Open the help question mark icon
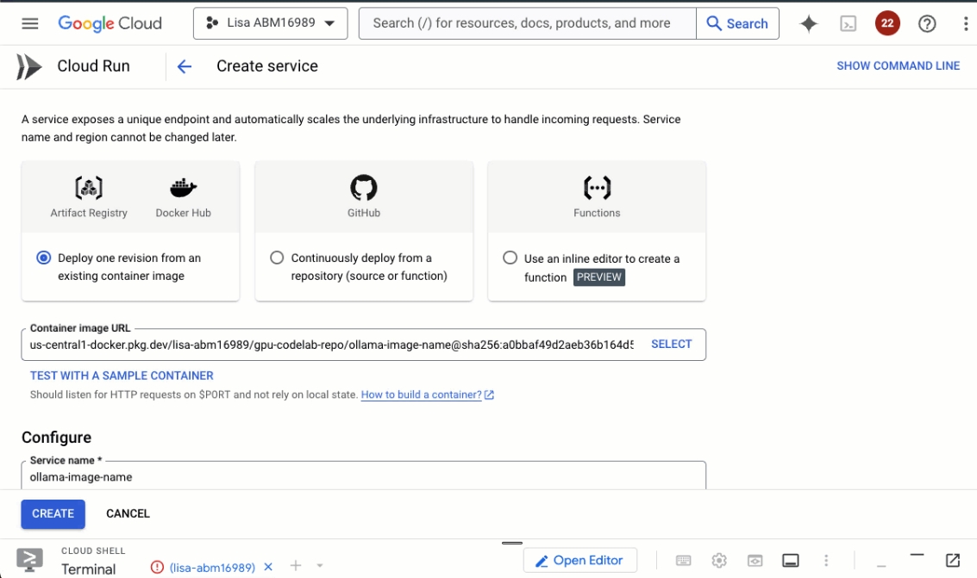This screenshot has width=977, height=578. (x=926, y=23)
